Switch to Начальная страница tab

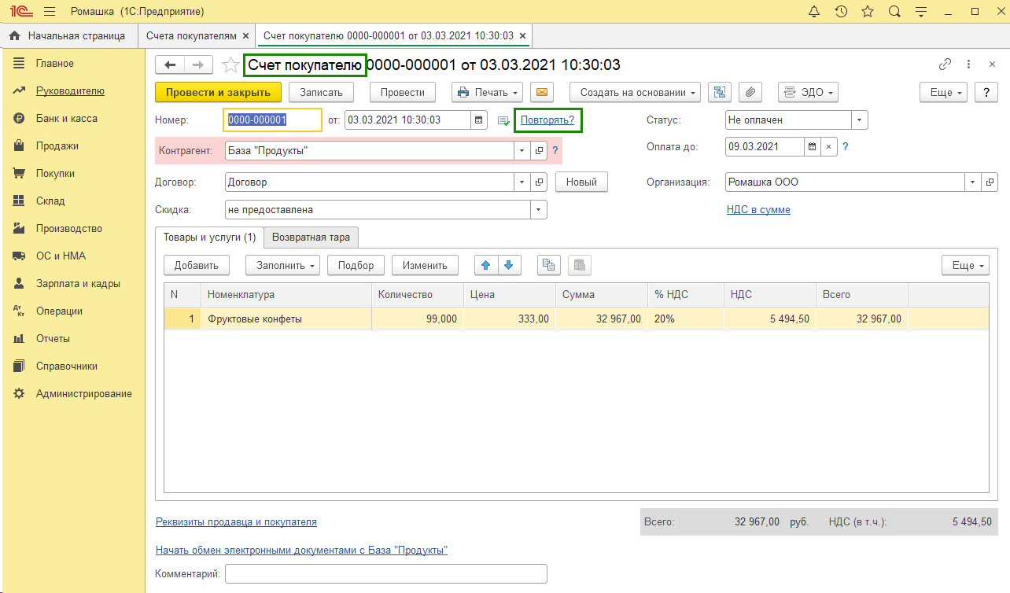click(x=68, y=35)
